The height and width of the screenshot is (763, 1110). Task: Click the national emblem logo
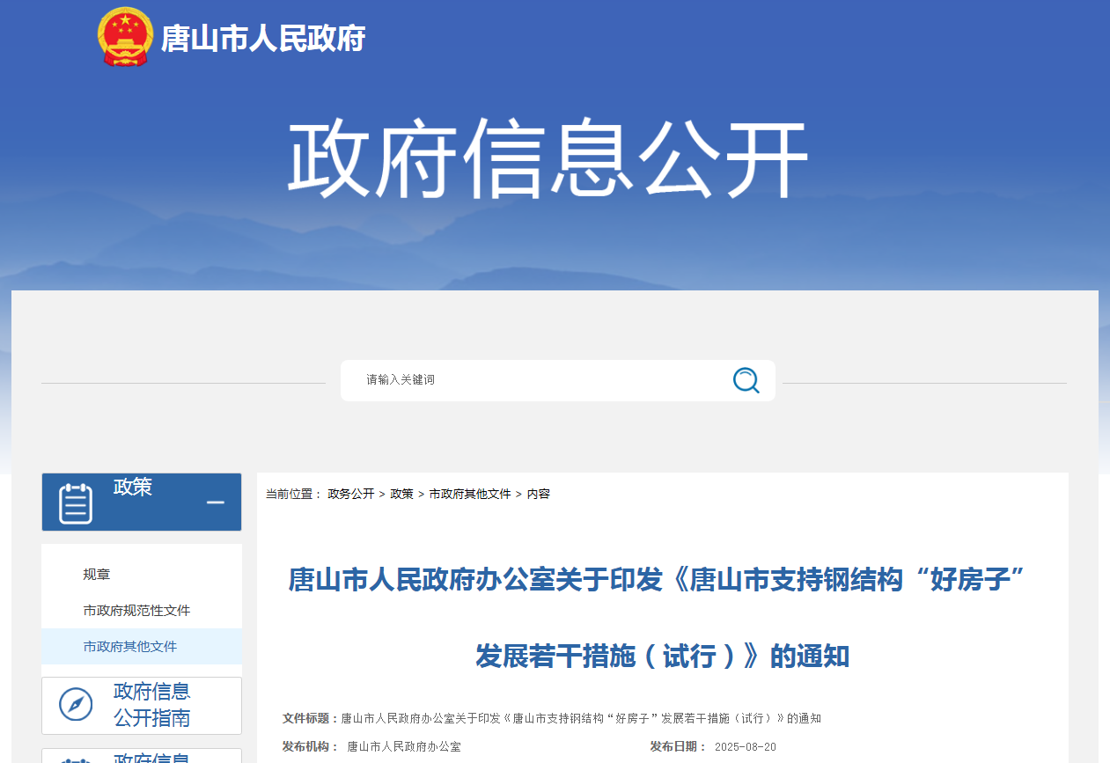click(x=123, y=36)
